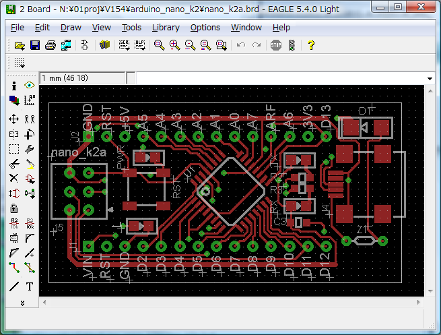Select the Delete tool (X icon)

(13, 178)
